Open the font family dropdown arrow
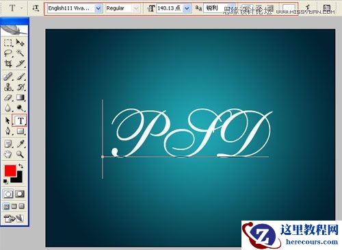Viewport: 342px width, 250px height. point(98,8)
